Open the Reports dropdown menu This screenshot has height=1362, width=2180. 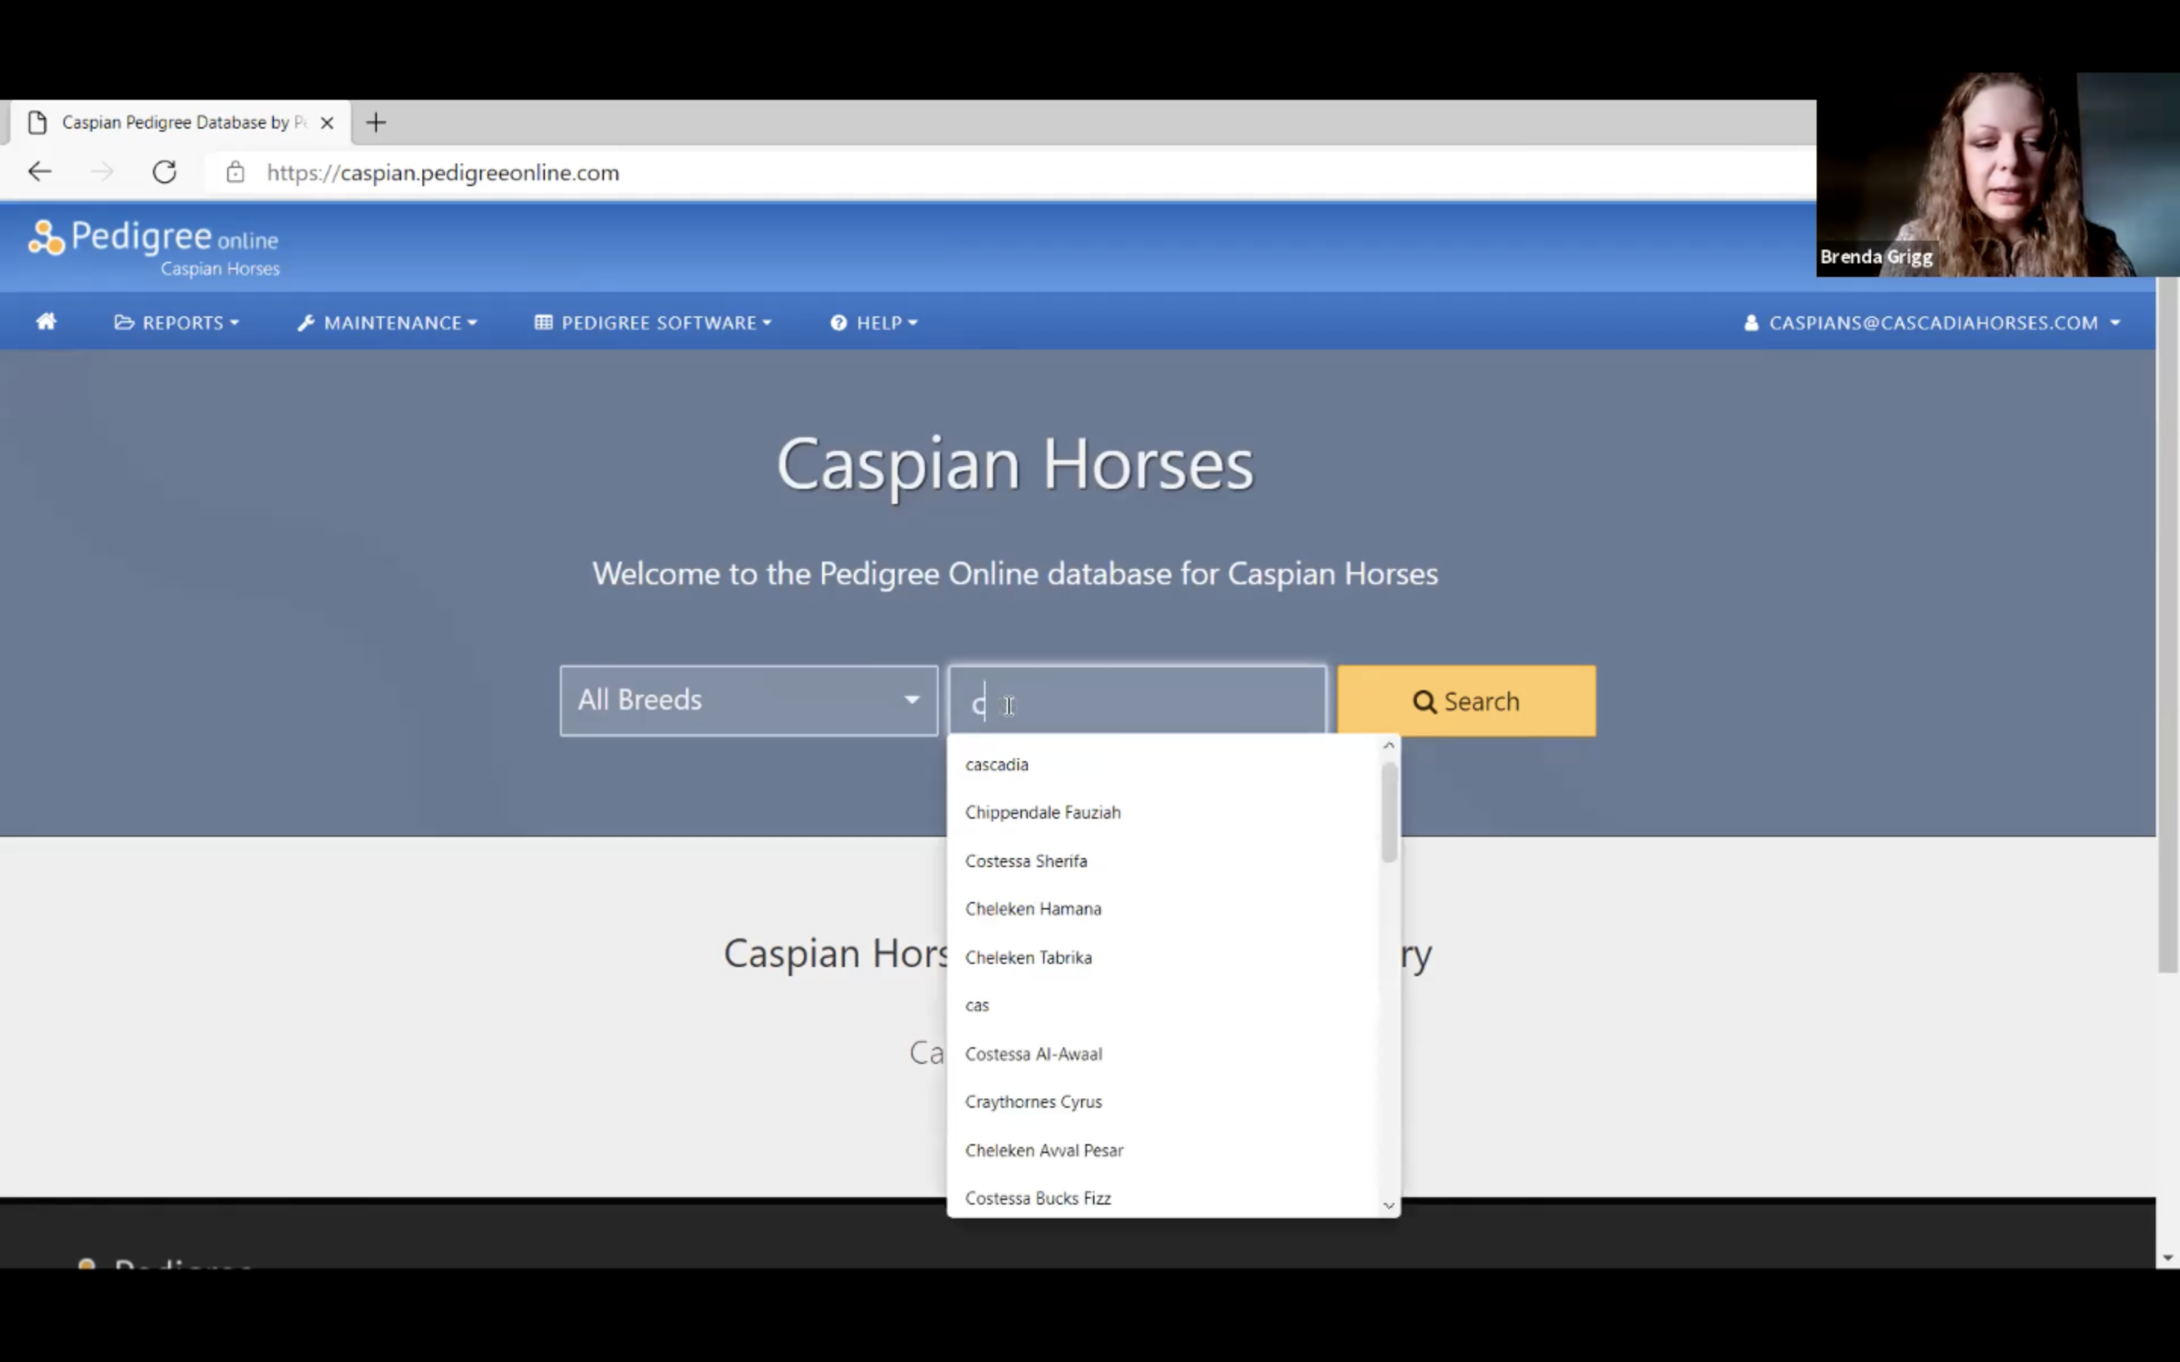click(x=176, y=322)
